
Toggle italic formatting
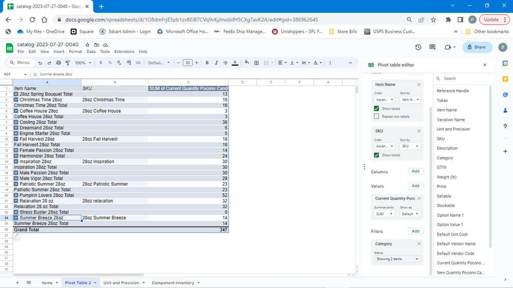[216, 63]
